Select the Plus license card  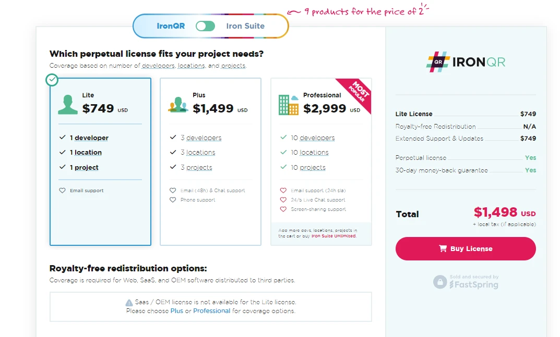(210, 161)
